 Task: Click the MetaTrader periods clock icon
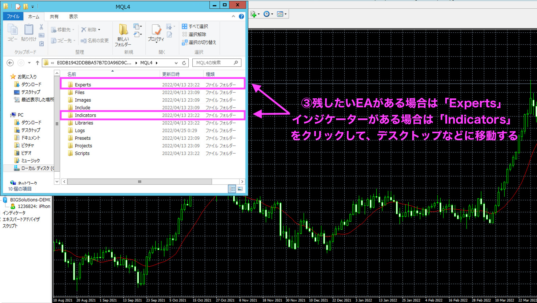[x=267, y=14]
